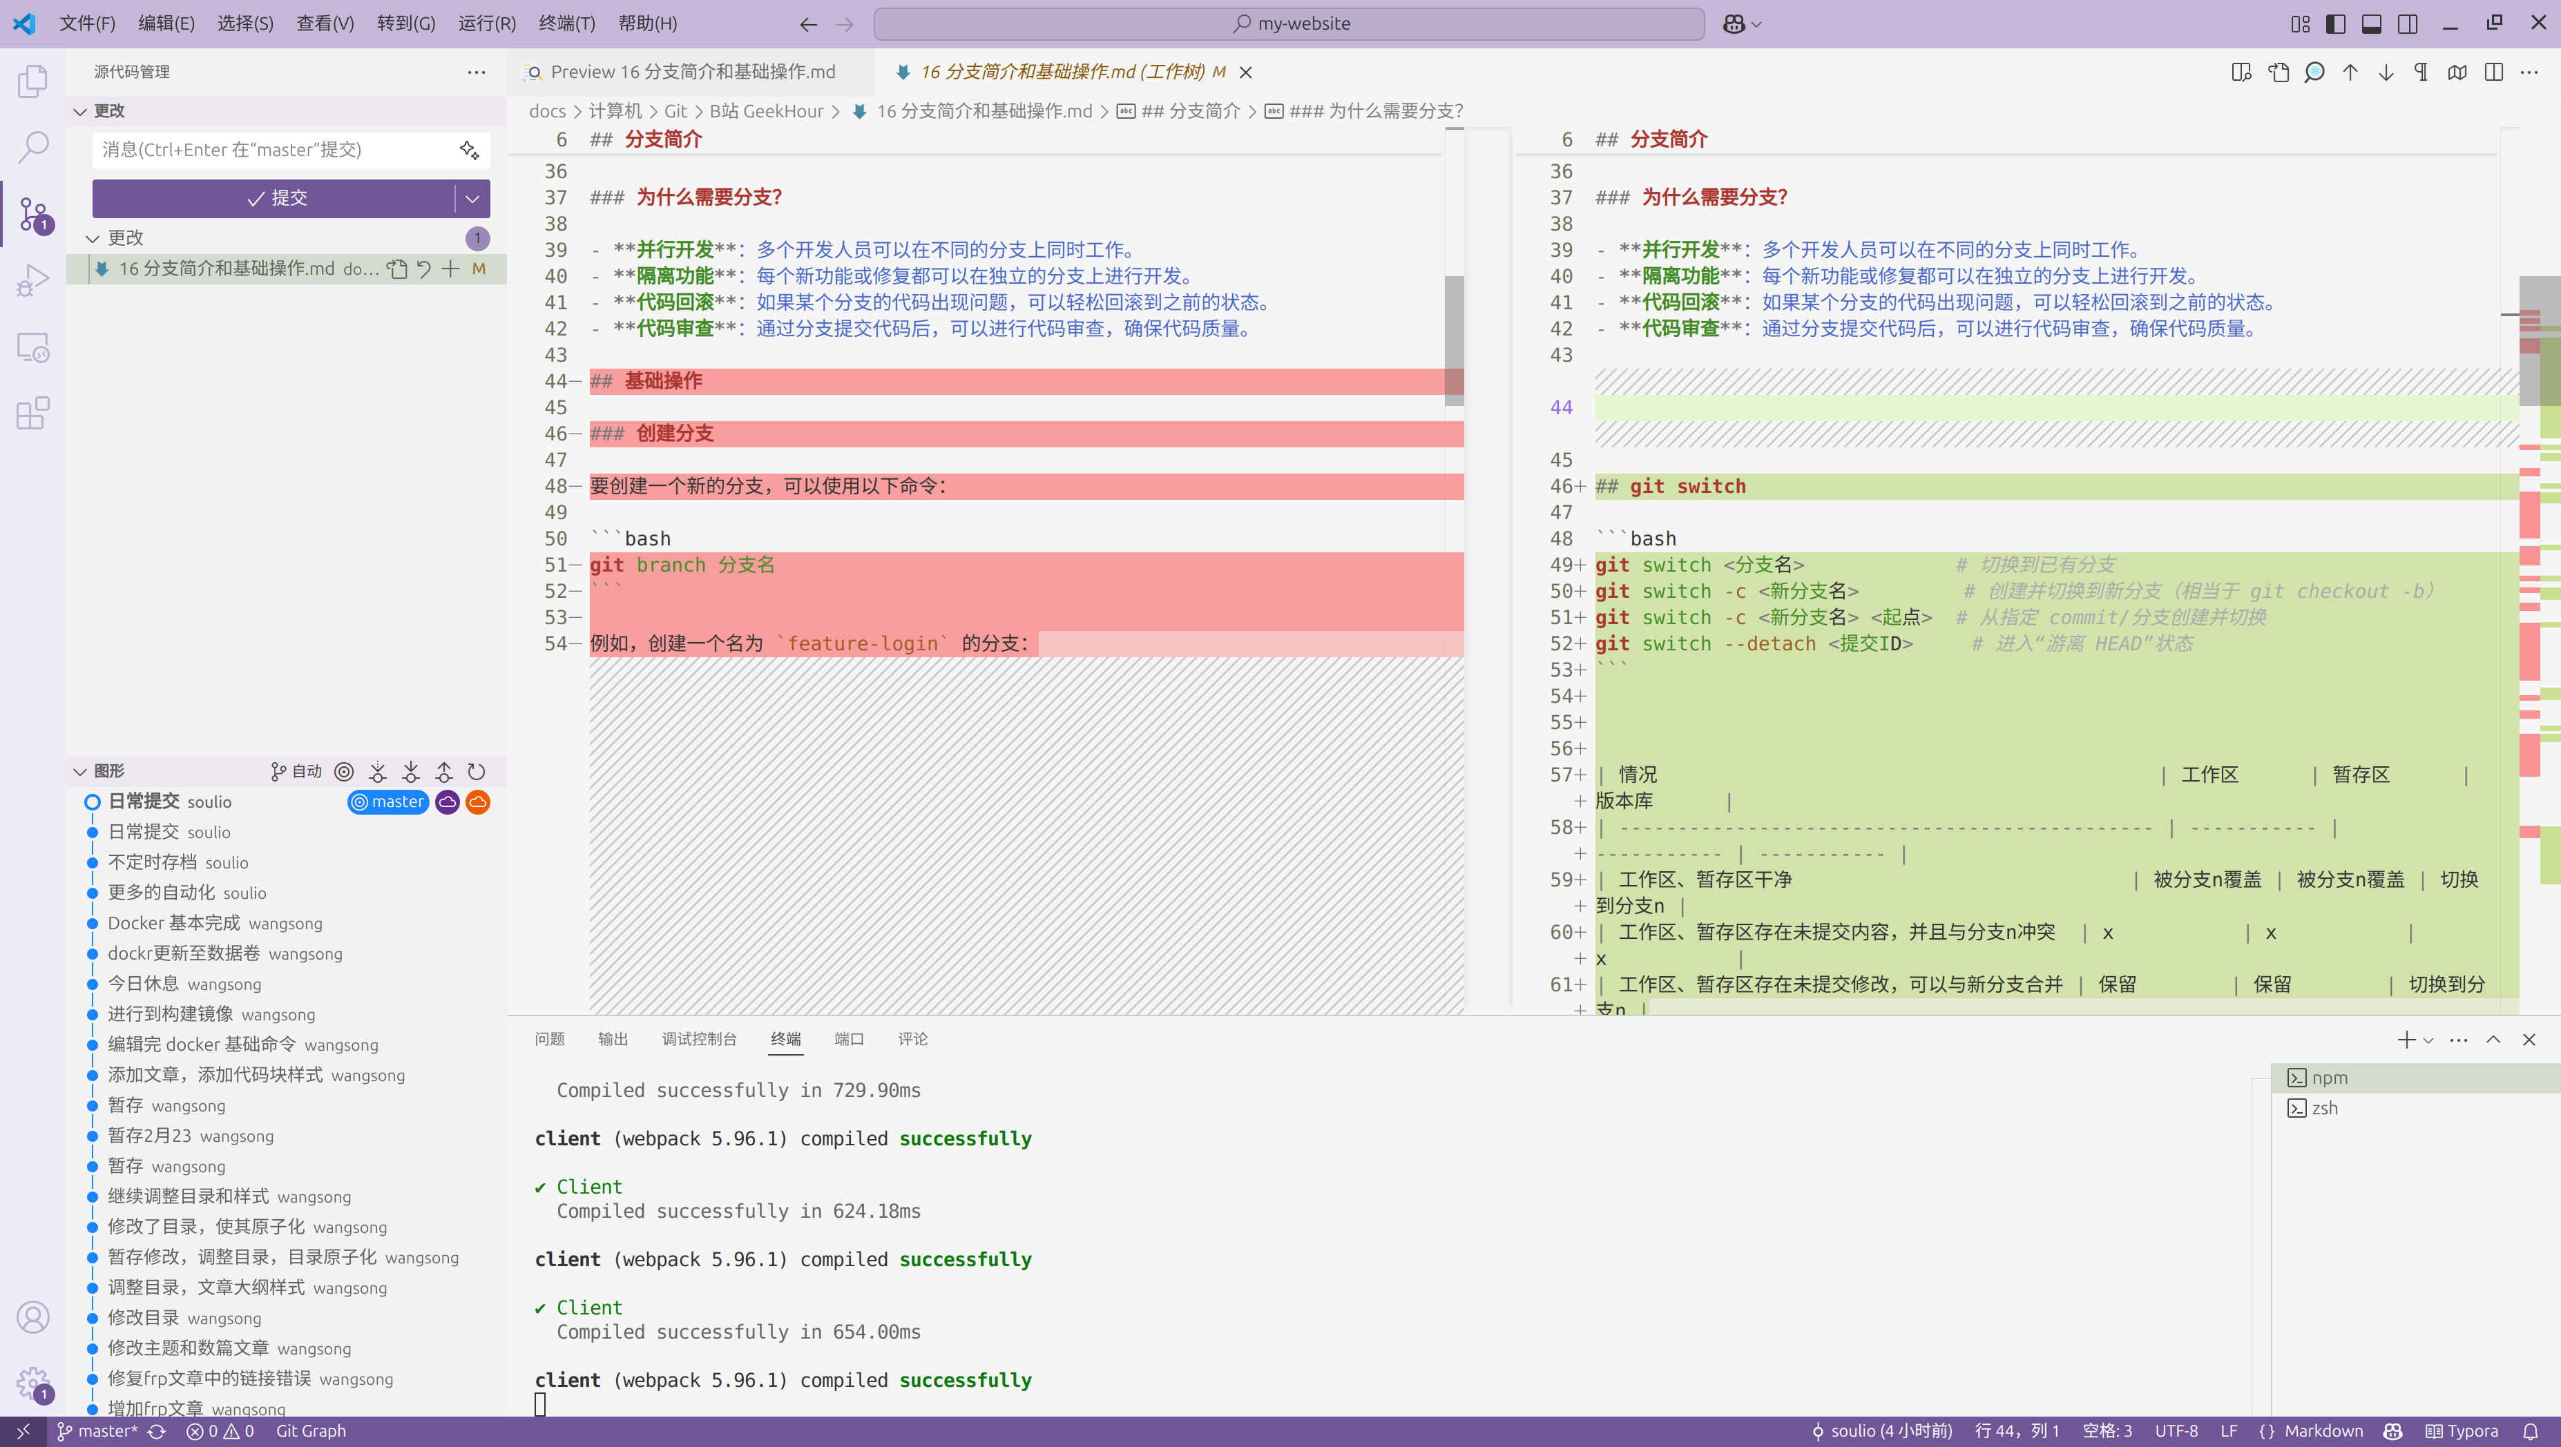Click Typora in status bar
The height and width of the screenshot is (1447, 2561).
[2462, 1431]
